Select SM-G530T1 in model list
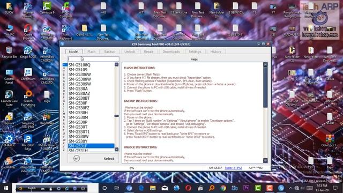 (91, 132)
